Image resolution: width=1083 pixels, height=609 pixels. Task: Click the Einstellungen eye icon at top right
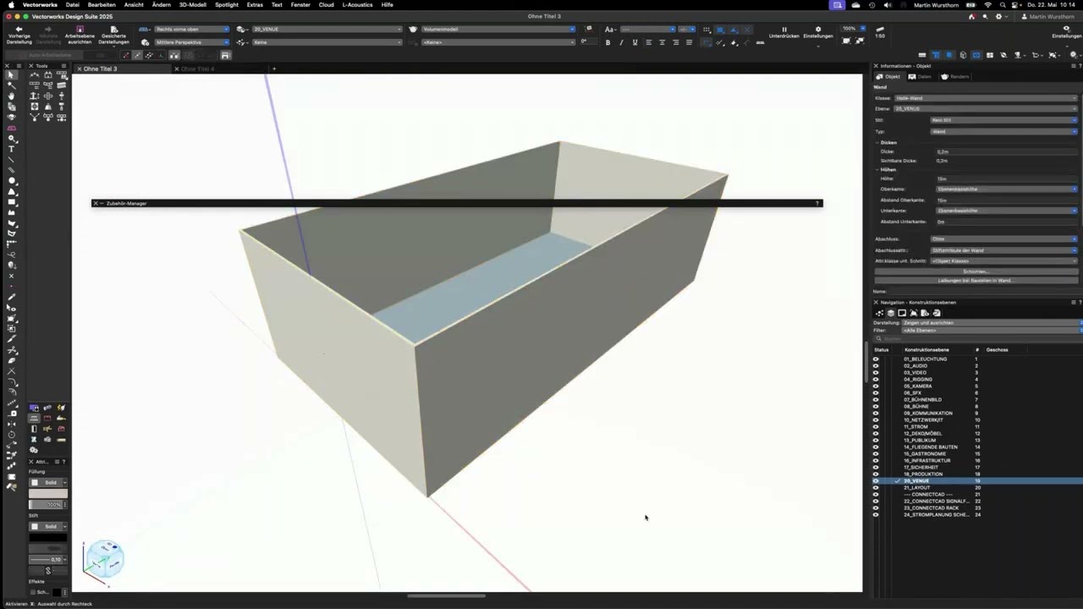tap(1065, 29)
